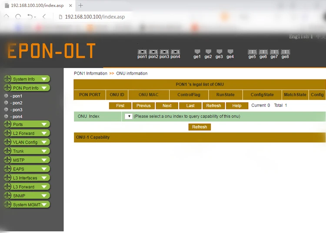
Task: Click the ge3 port icon
Action: [x=220, y=52]
